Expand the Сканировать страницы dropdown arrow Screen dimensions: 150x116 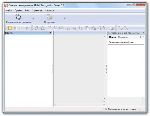(x=33, y=19)
